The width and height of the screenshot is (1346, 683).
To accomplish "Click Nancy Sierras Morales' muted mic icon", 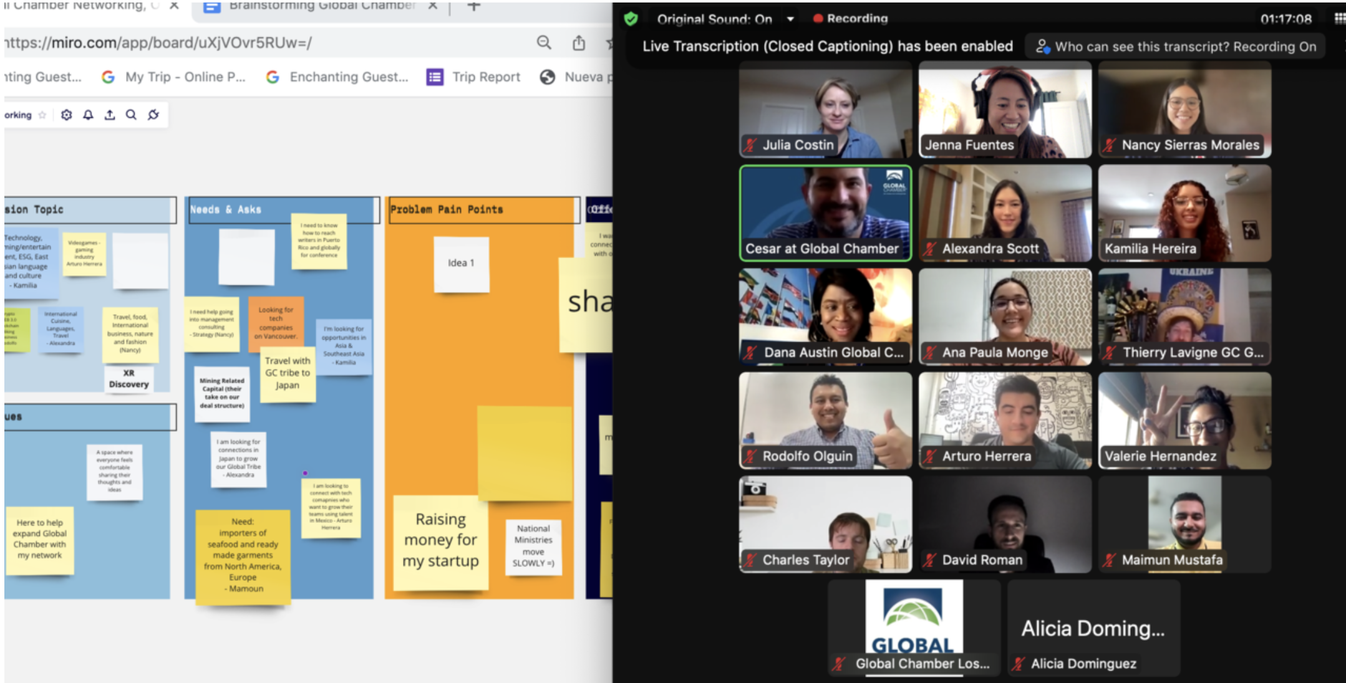I will 1109,145.
